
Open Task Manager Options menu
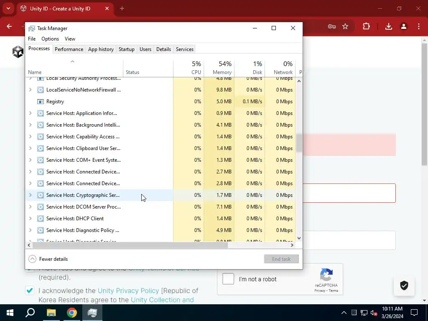tap(50, 39)
